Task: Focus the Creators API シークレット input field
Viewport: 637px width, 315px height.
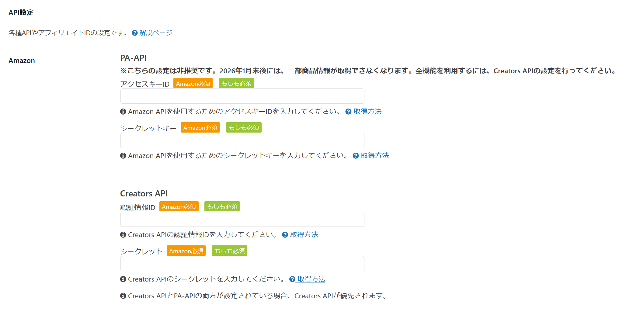Action: tap(242, 264)
